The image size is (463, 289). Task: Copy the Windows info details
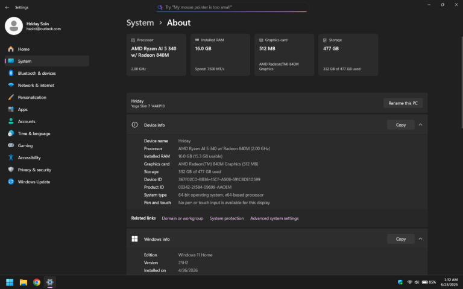(401, 239)
